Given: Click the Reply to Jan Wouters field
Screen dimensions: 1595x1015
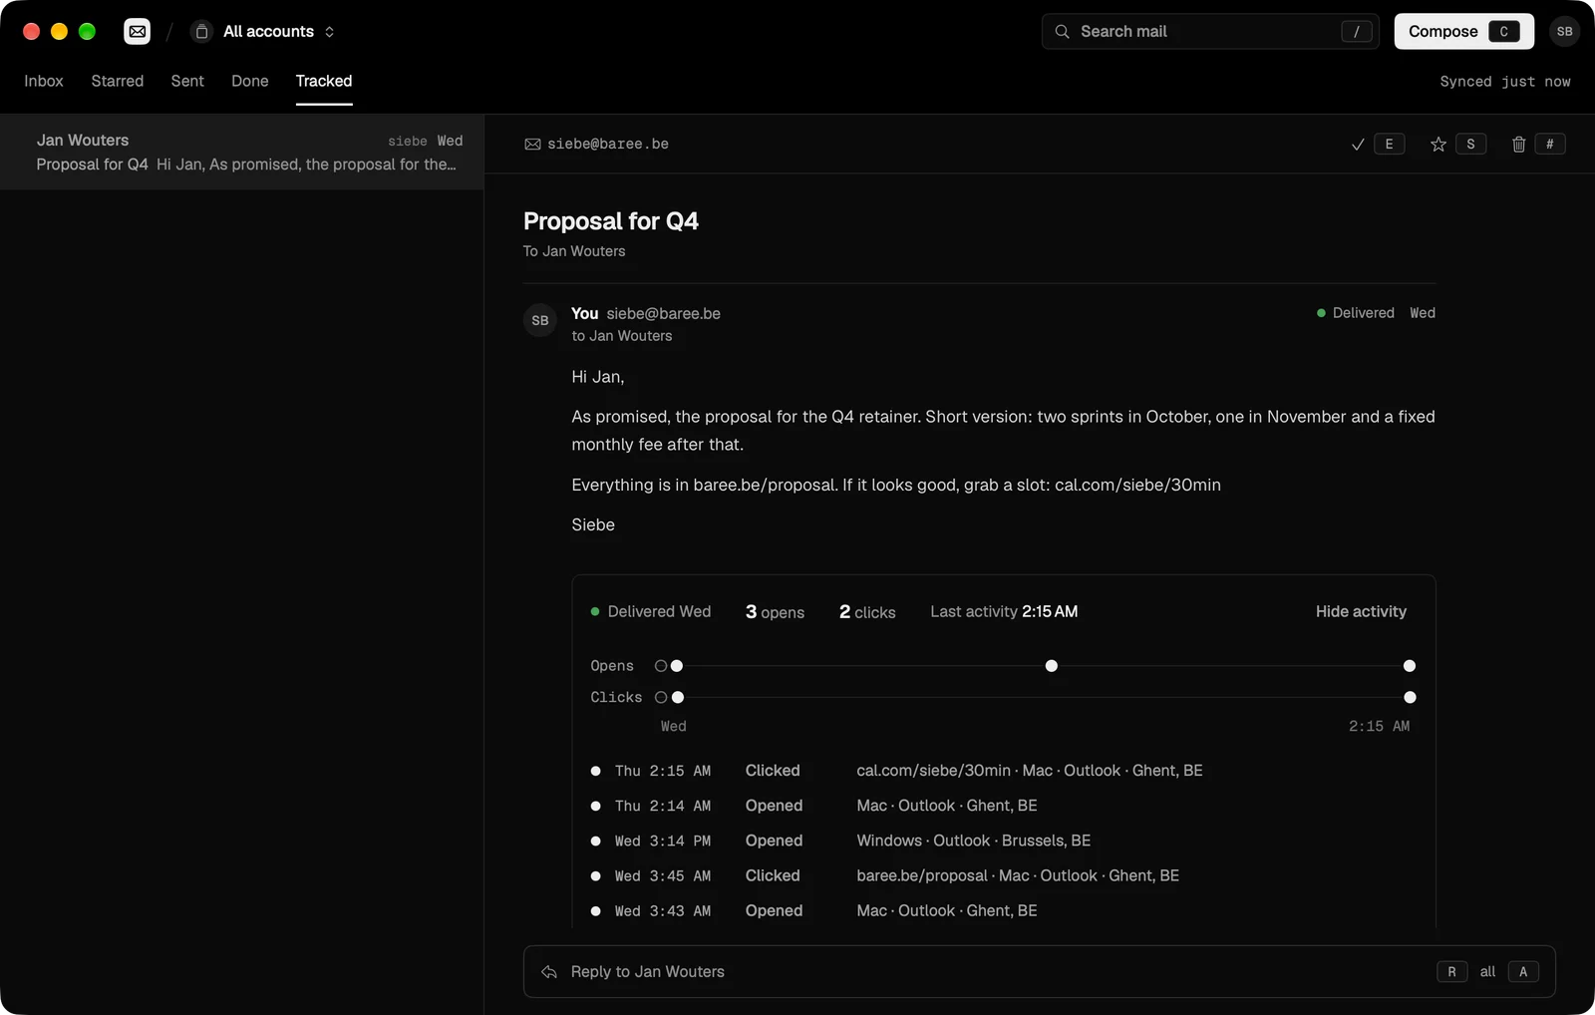Looking at the screenshot, I should 1039,972.
